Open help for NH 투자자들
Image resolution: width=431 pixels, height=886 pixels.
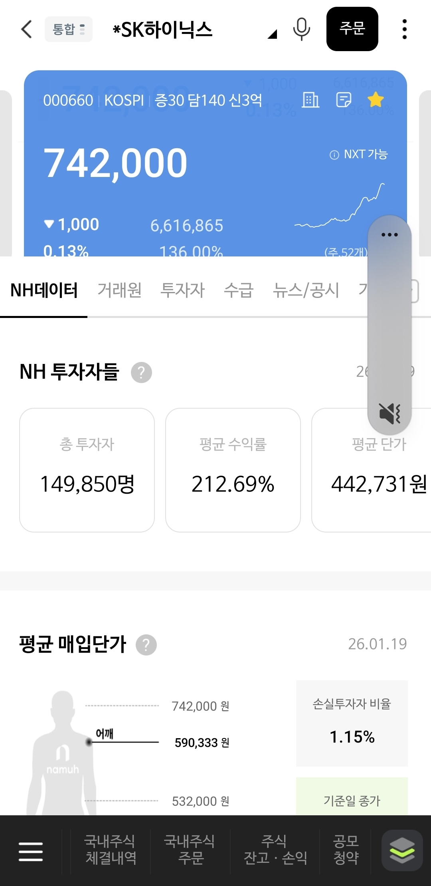pyautogui.click(x=141, y=372)
